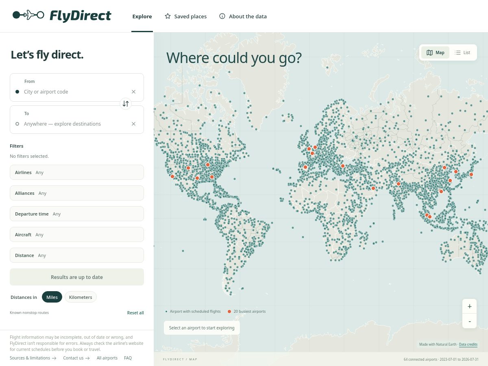Select the orange airport marker in Spain
488x366 pixels.
305,167
